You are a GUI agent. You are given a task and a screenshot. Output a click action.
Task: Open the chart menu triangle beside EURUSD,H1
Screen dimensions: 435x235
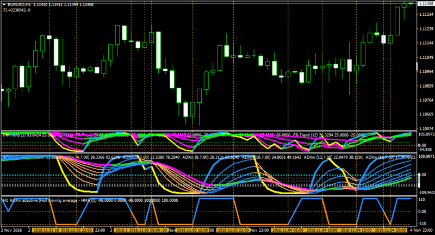[4, 5]
